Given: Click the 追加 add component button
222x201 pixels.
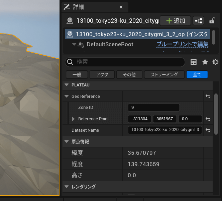Looking at the screenshot, I should click(175, 21).
